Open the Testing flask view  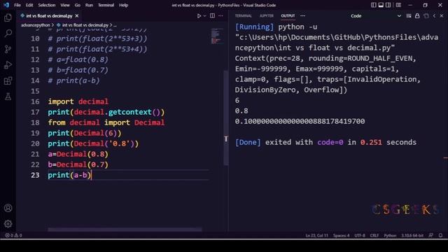[x=8, y=97]
